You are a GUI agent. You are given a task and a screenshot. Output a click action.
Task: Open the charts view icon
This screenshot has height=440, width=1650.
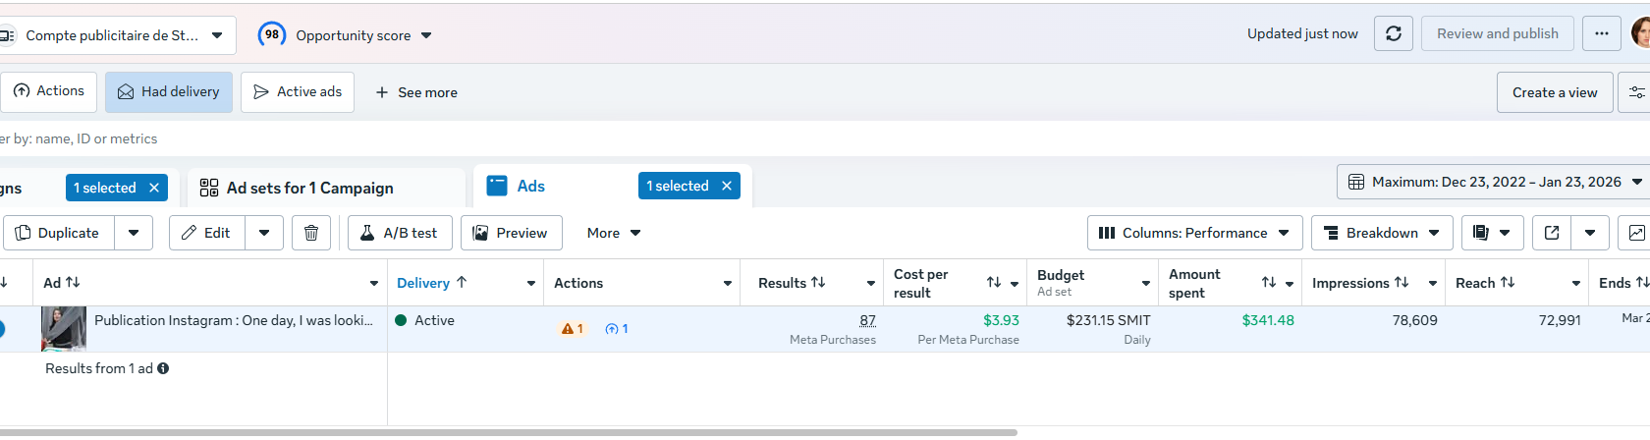pyautogui.click(x=1636, y=233)
